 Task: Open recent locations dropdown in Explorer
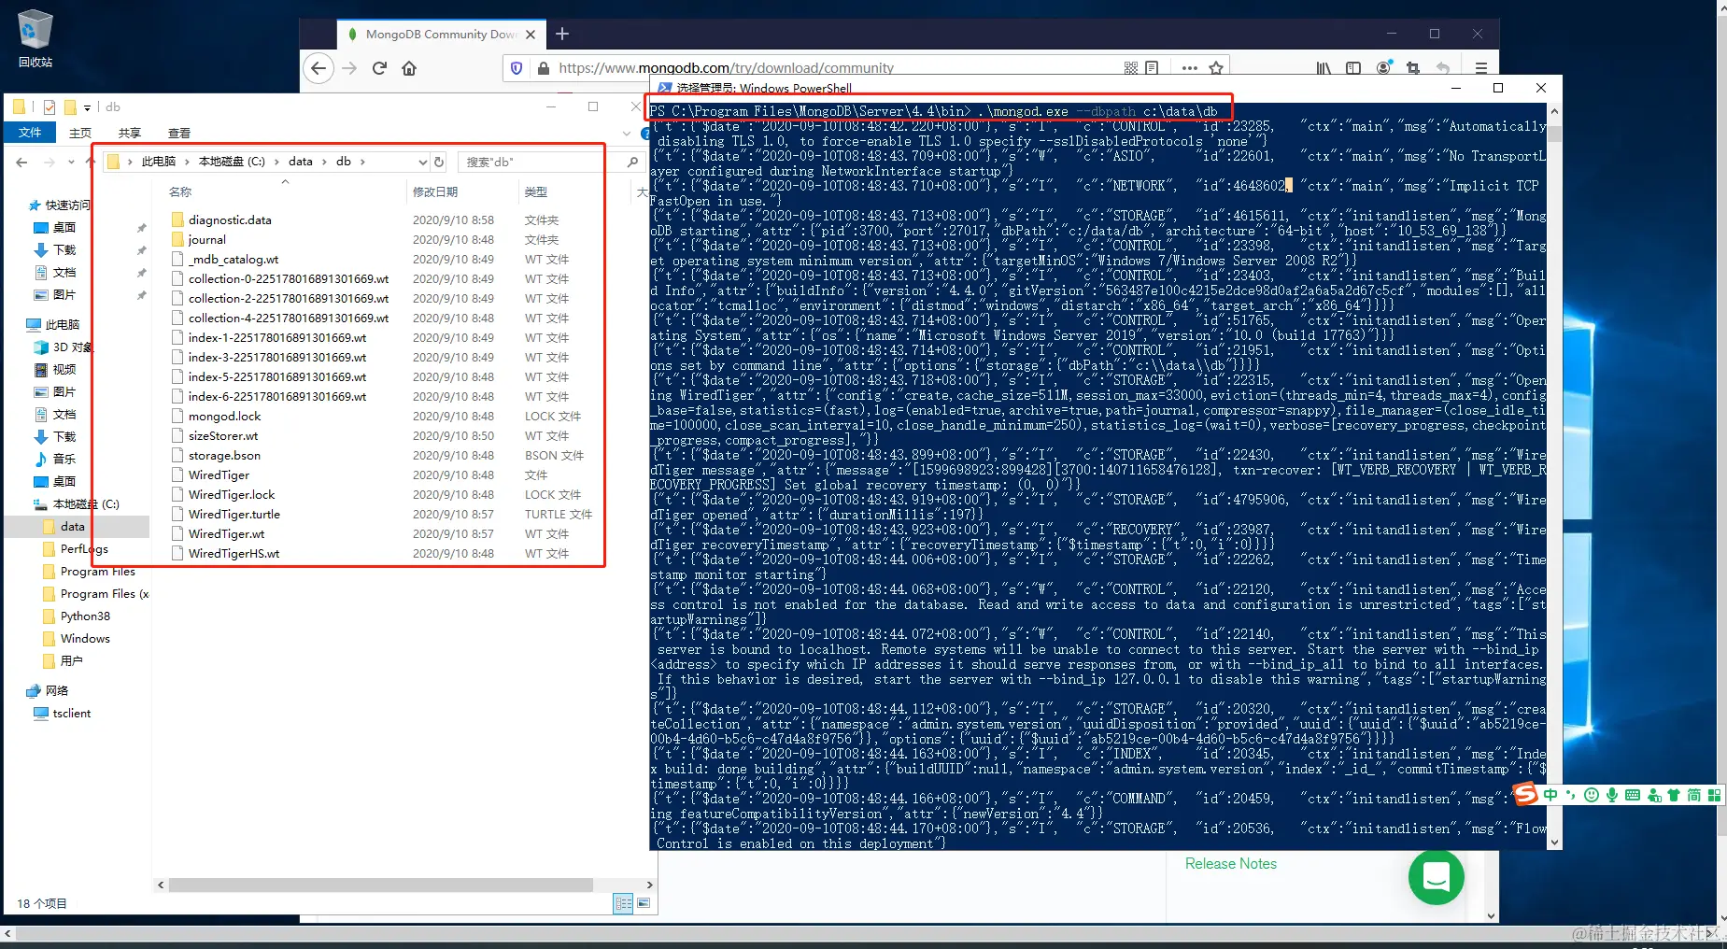(71, 163)
